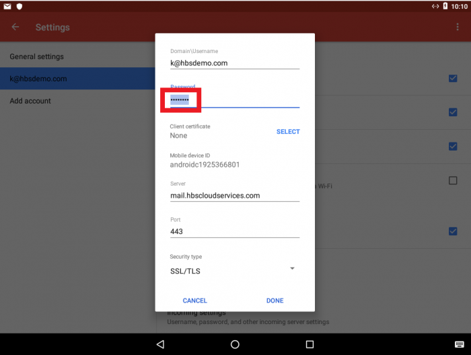Screen dimensions: 471x355
Task: Tap the mail notification icon in status bar
Action: (x=7, y=6)
